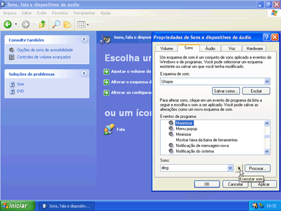
Task: Click the Procurar... button
Action: coord(258,168)
